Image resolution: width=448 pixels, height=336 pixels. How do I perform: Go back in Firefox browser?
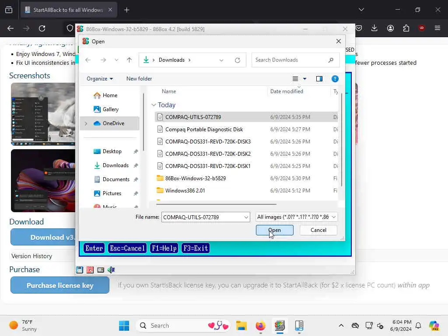tap(10, 28)
